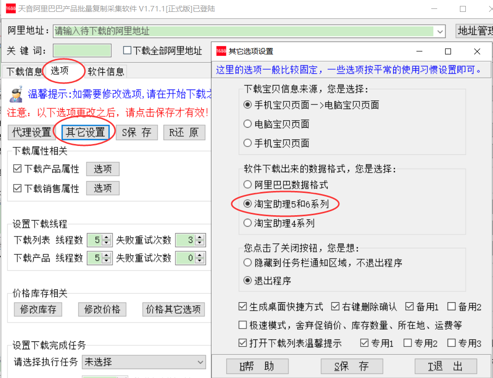
Task: Select 隐藏到任务栏通知区域 radio option
Action: tap(248, 263)
